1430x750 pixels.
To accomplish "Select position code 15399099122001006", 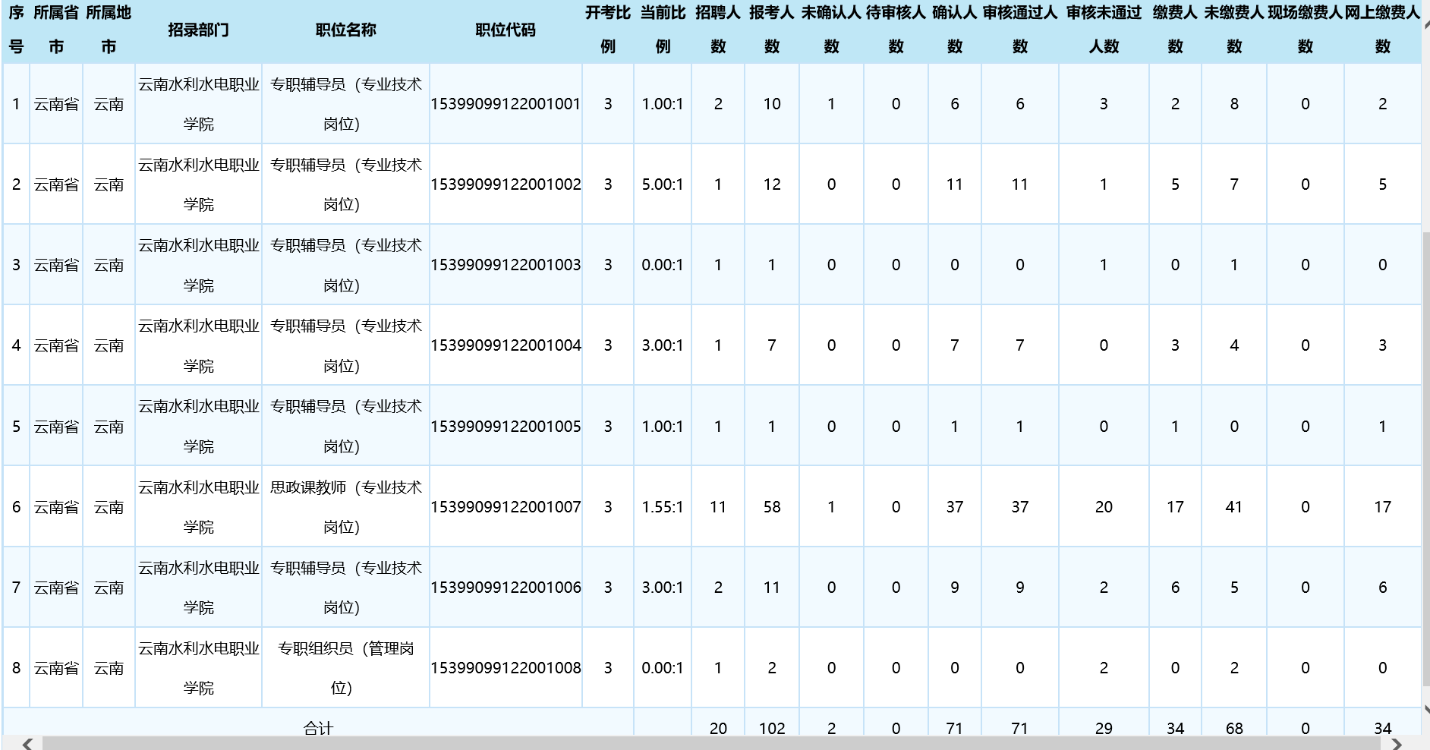I will [506, 588].
